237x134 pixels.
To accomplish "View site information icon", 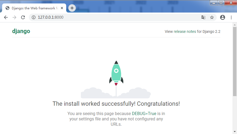I will click(x=34, y=17).
